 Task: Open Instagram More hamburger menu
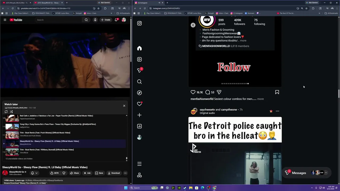click(x=139, y=164)
